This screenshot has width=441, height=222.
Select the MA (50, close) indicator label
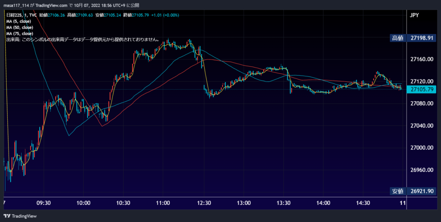coord(19,27)
